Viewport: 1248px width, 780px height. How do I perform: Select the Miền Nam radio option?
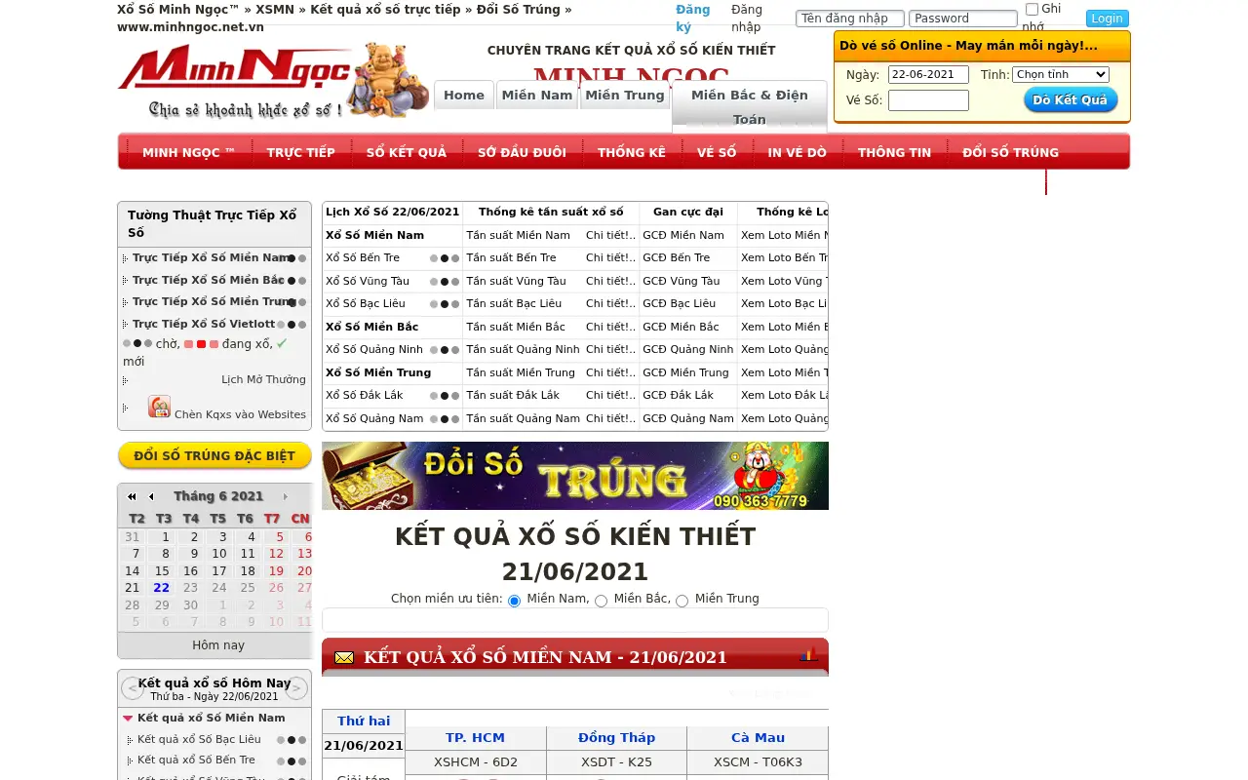click(x=514, y=601)
